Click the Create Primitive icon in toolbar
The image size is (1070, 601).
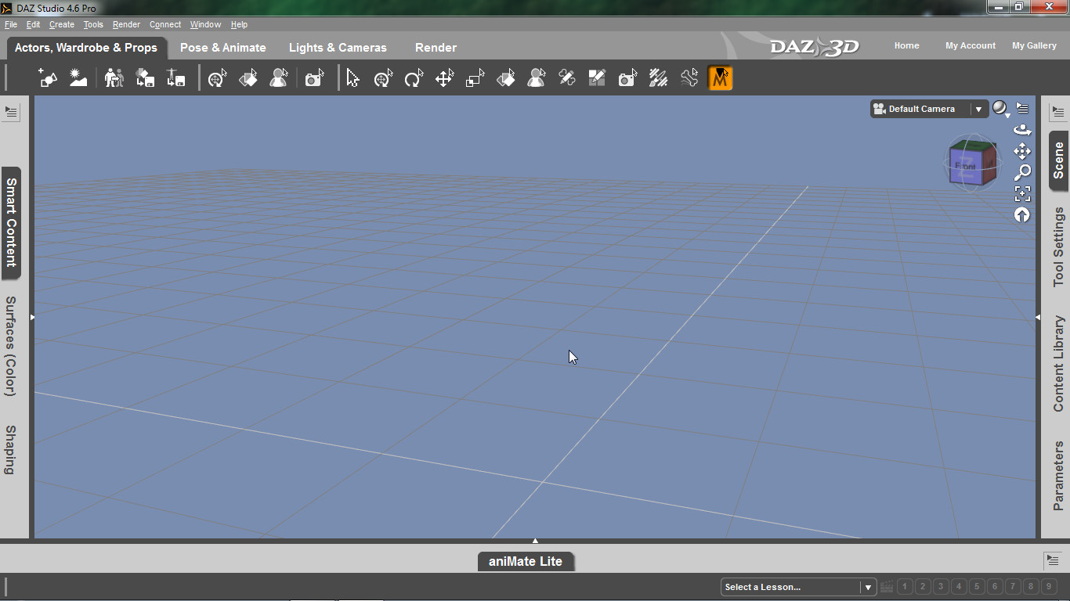pos(48,78)
